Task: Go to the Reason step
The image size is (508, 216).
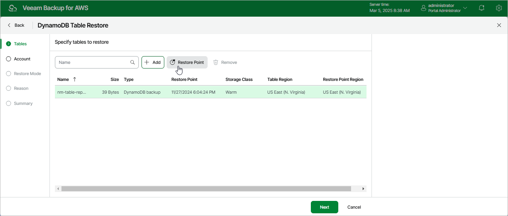Action: pos(21,88)
